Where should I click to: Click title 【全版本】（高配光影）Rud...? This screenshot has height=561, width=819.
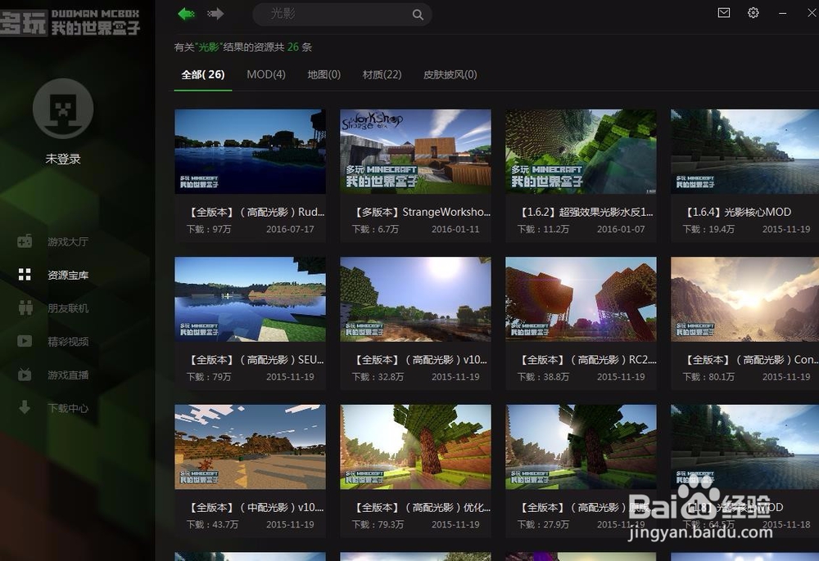(256, 212)
